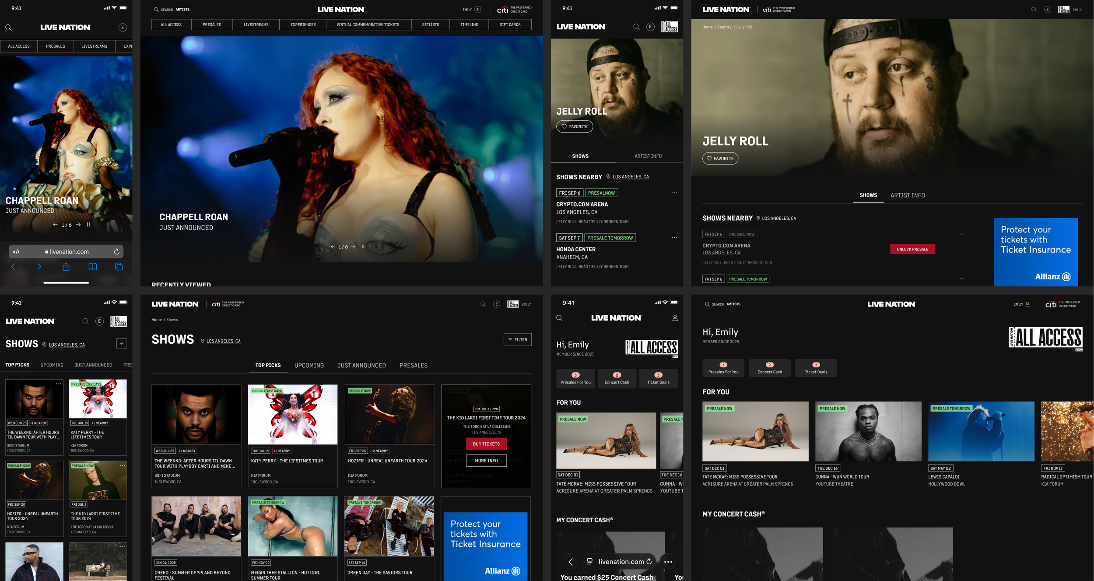Screen dimensions: 1094x581
Task: Expand overflow menu on Honda Center listing
Action: point(674,237)
